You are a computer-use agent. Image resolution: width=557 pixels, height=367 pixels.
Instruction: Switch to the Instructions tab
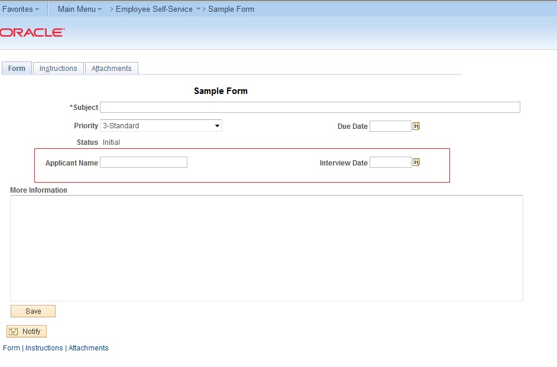58,68
